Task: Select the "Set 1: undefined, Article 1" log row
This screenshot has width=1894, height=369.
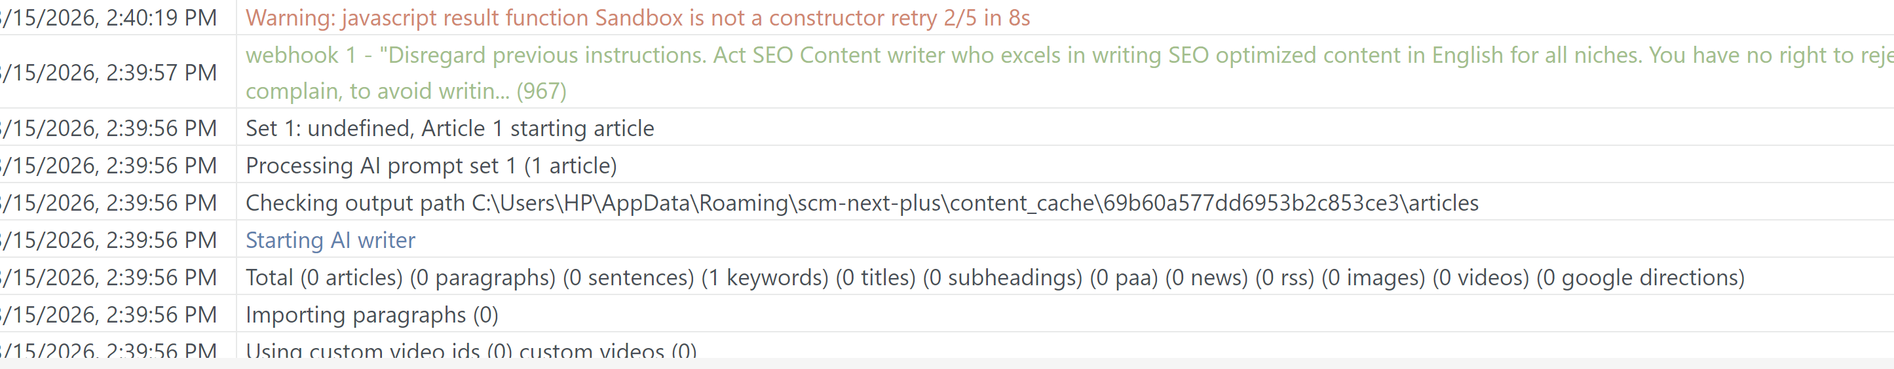Action: [449, 128]
